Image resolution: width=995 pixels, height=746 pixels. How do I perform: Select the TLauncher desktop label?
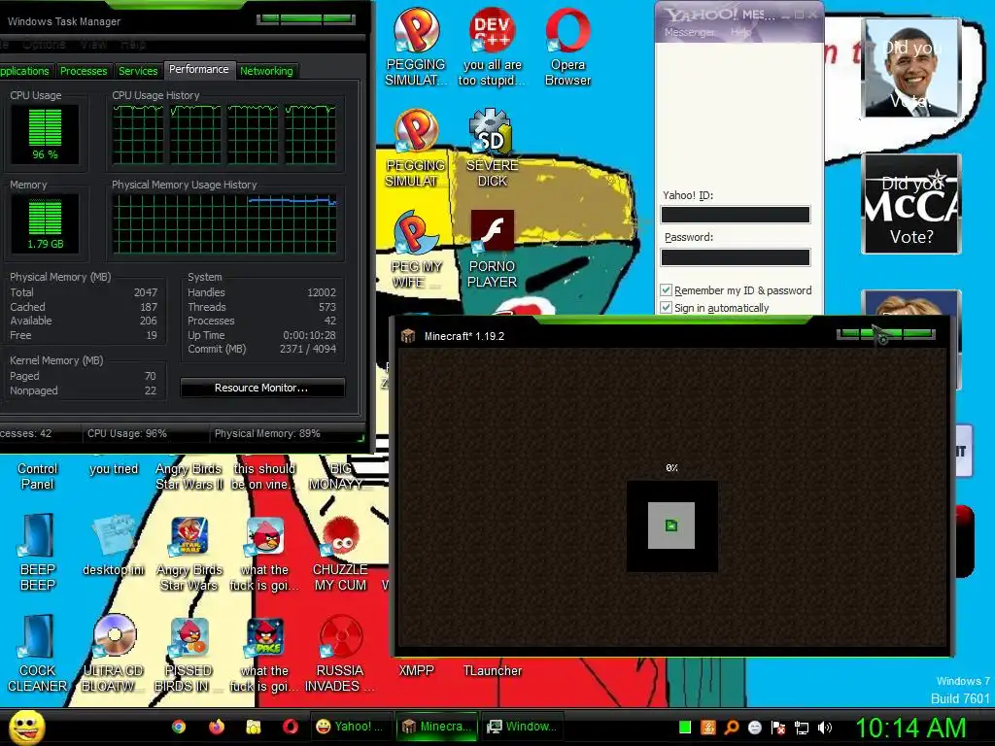pos(493,670)
